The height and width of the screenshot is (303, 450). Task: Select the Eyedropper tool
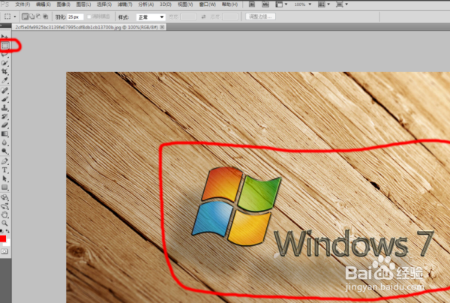point(4,80)
